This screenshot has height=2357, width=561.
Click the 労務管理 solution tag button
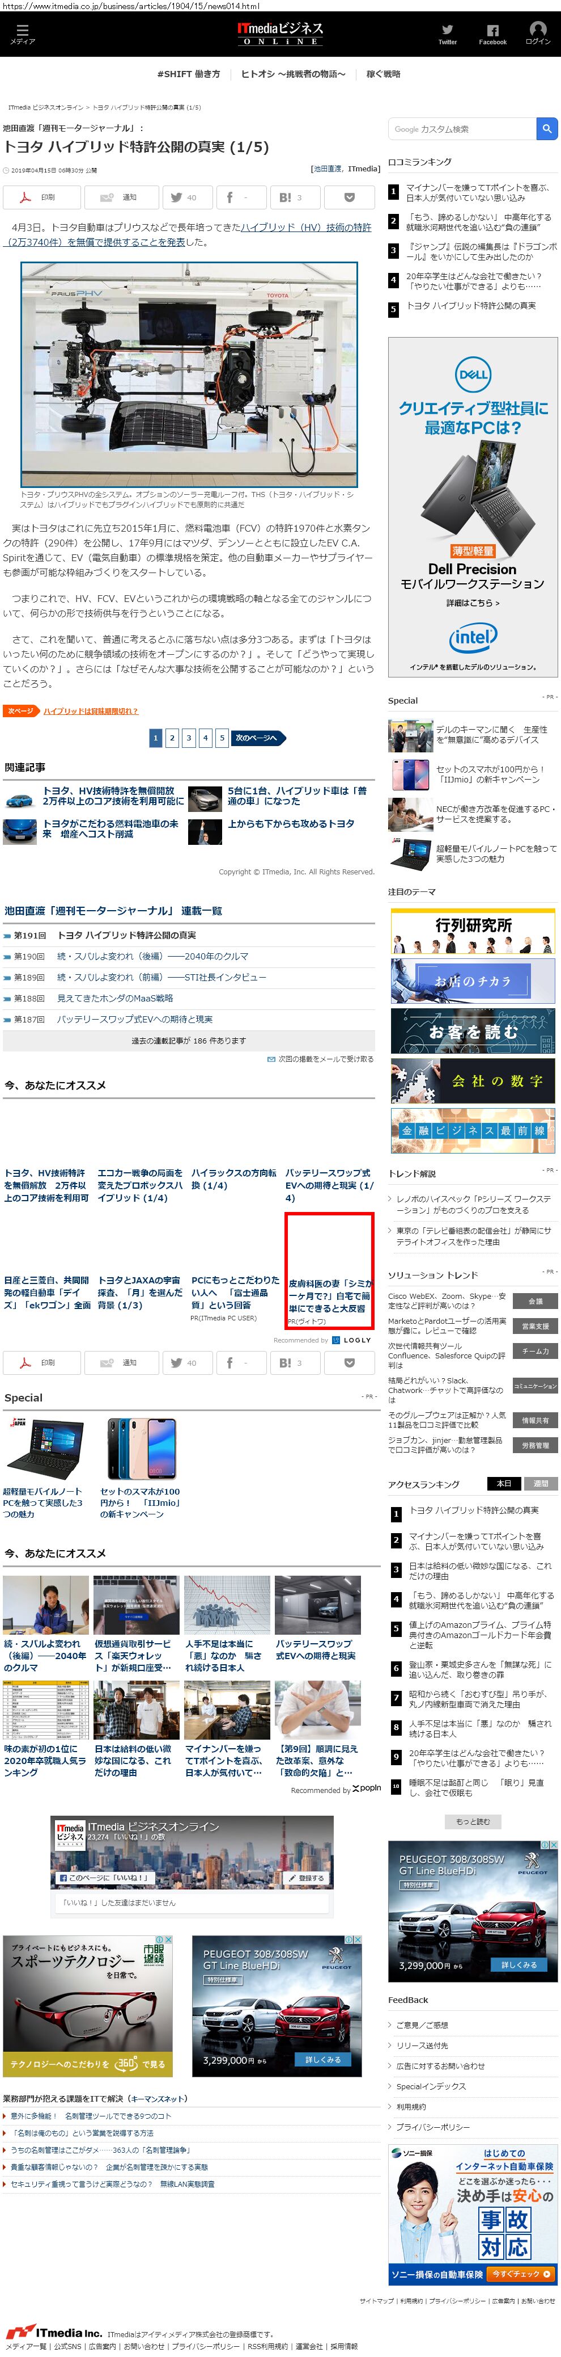click(535, 1446)
